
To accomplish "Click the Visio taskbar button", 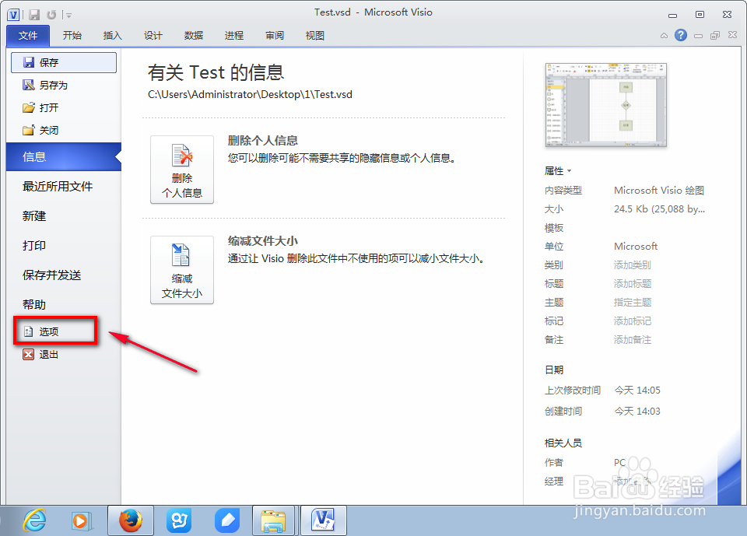I will (323, 520).
